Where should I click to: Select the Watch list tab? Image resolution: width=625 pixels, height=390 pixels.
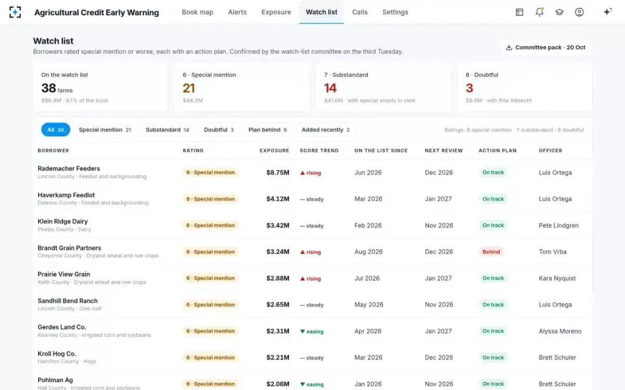click(x=321, y=12)
